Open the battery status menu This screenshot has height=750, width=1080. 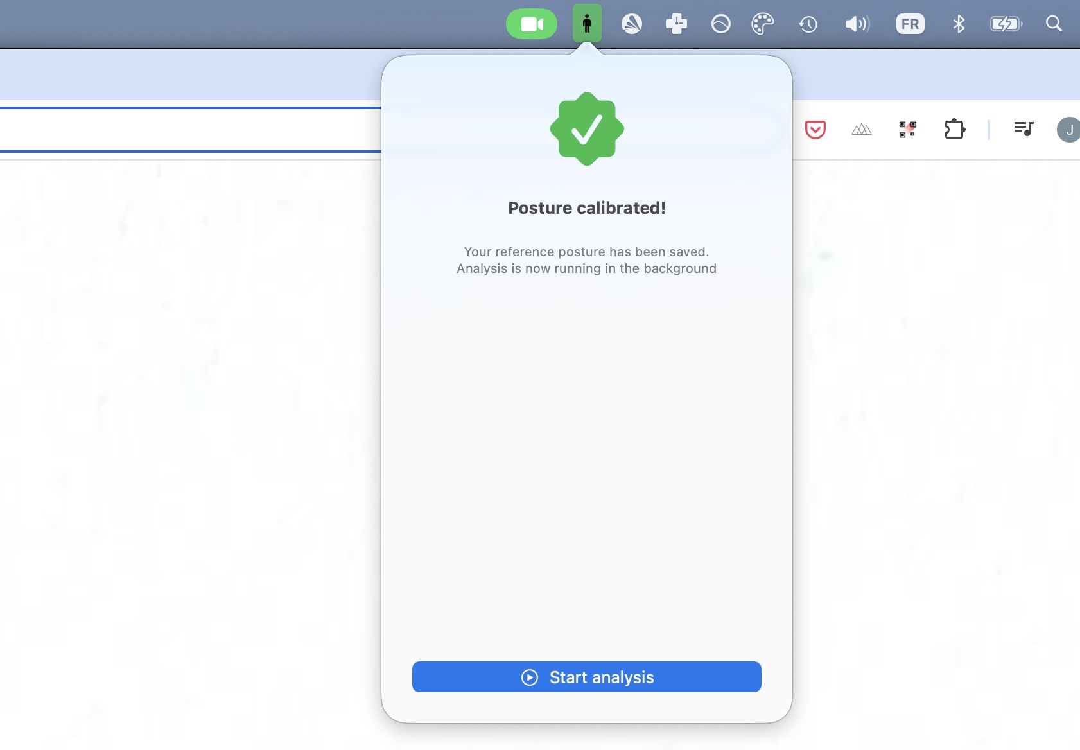(1006, 24)
